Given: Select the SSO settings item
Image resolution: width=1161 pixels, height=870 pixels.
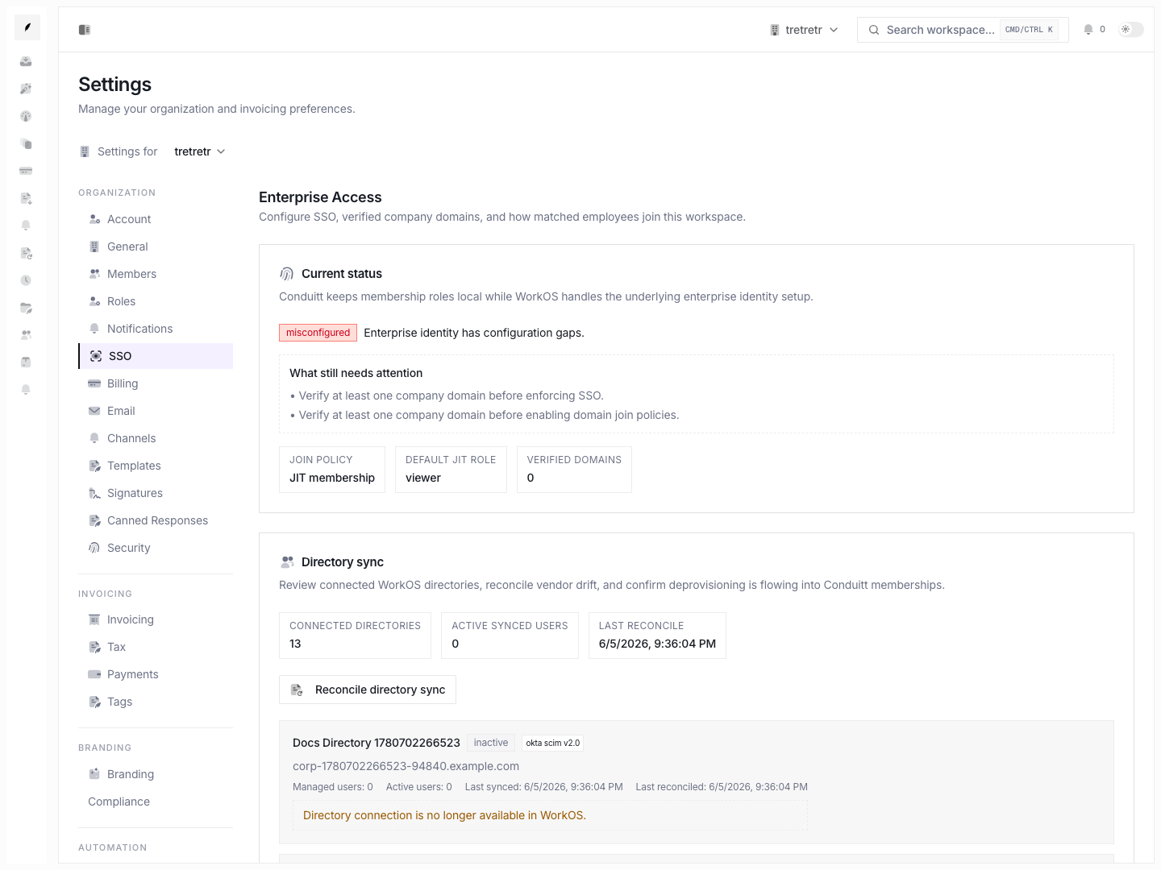Looking at the screenshot, I should [156, 356].
